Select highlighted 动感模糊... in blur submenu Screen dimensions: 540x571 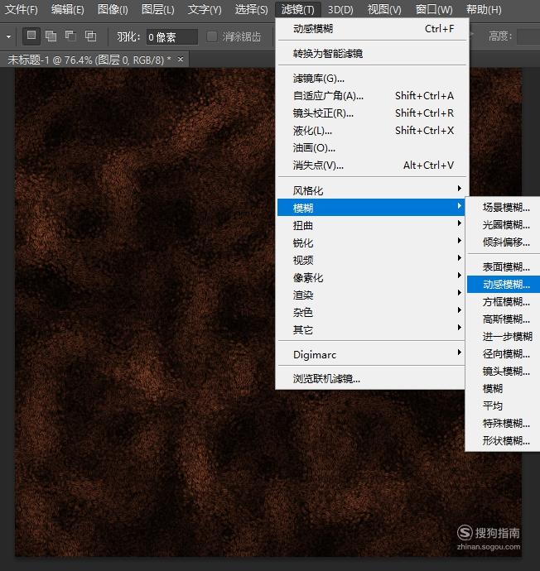[x=504, y=285]
